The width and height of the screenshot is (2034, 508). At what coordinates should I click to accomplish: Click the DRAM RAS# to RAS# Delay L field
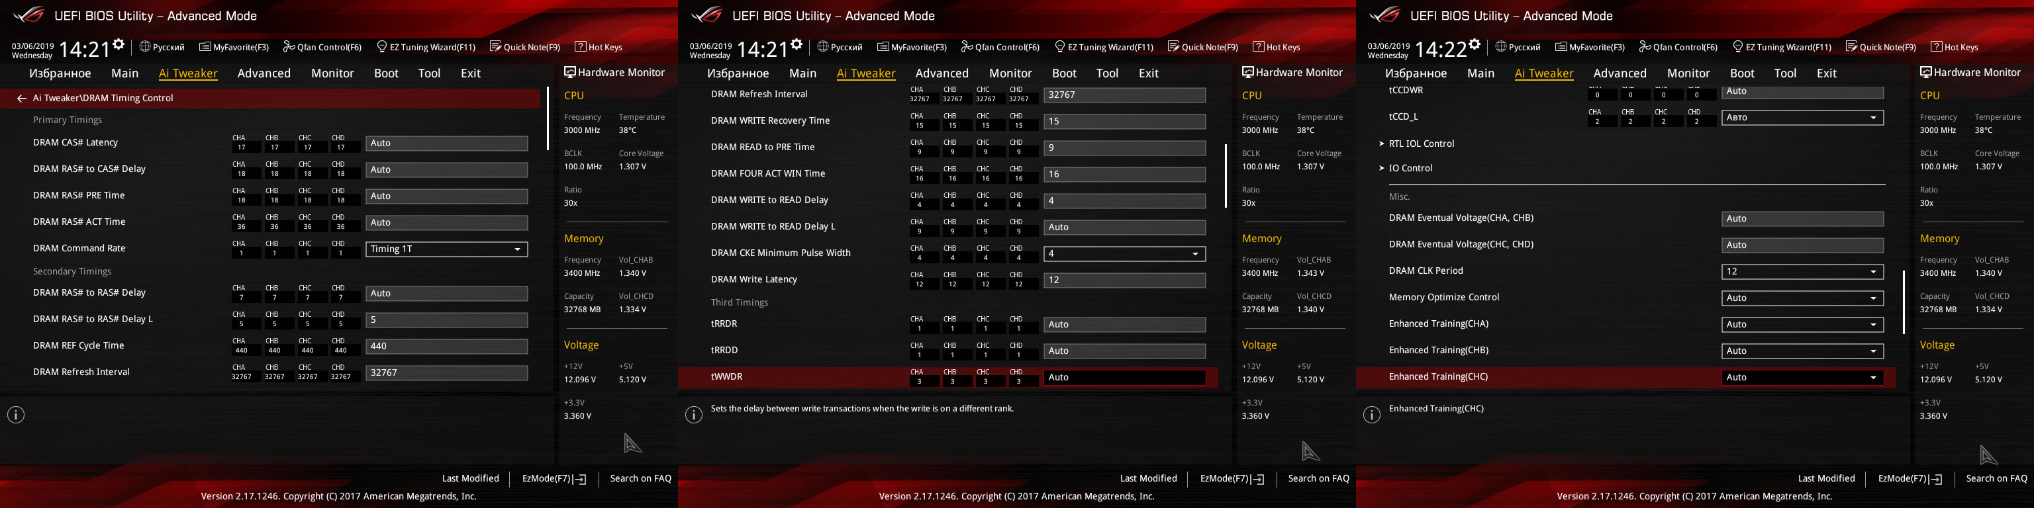(x=447, y=320)
